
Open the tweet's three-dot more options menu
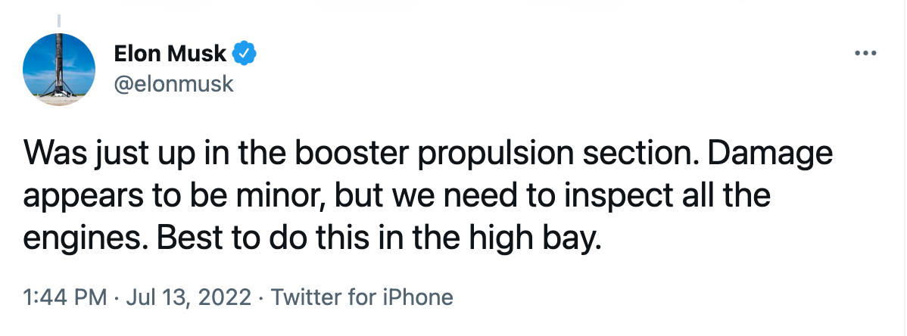(865, 54)
